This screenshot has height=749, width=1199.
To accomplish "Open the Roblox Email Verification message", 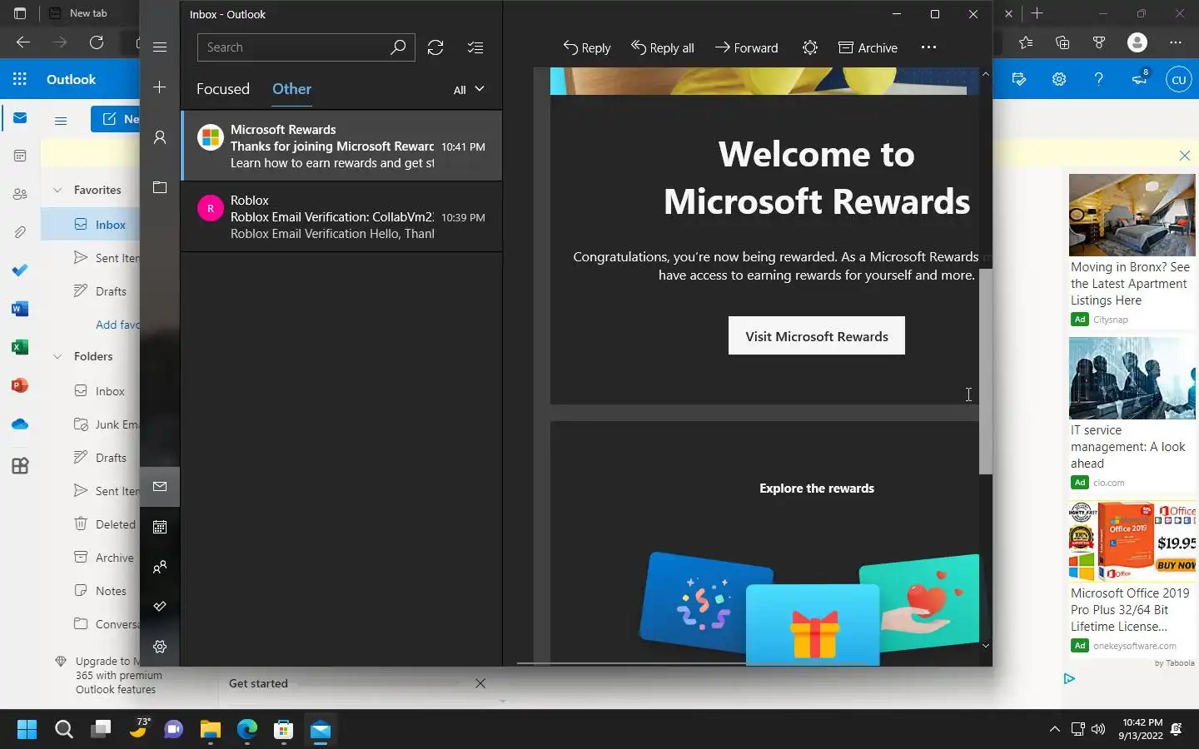I will tap(342, 216).
